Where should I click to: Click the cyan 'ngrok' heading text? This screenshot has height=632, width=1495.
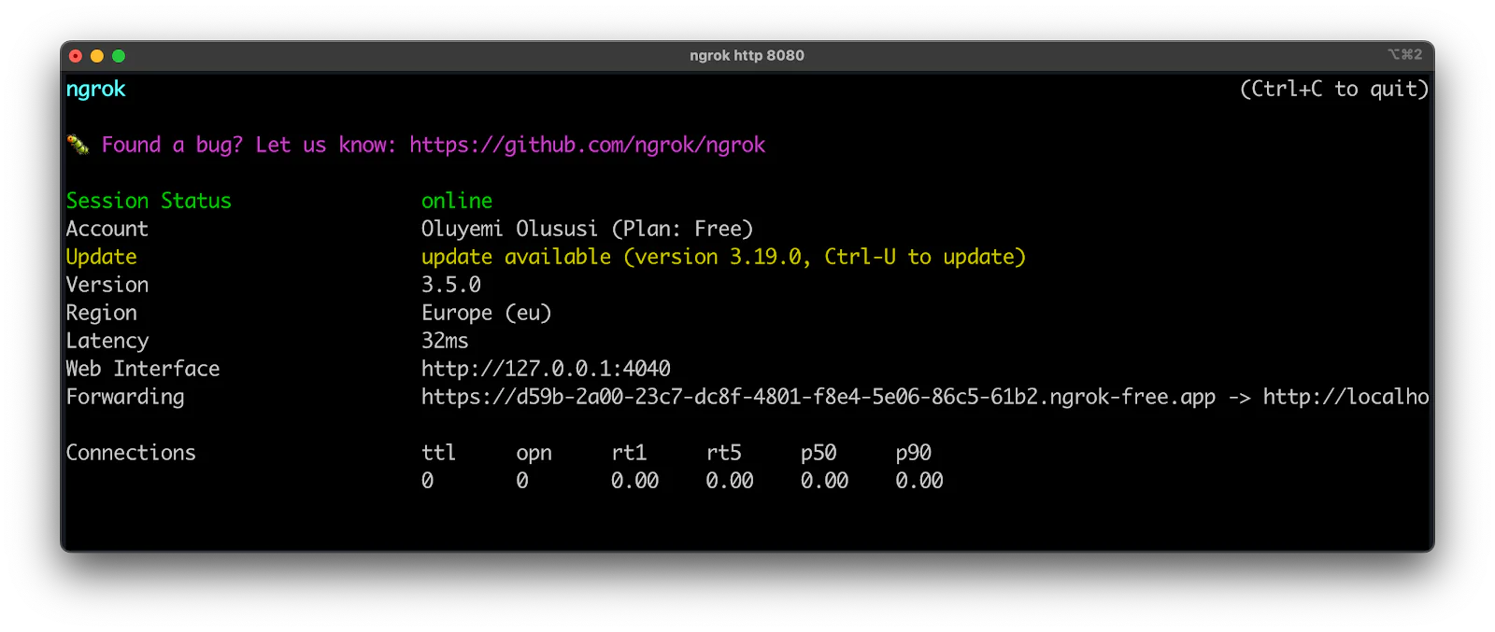[x=95, y=90]
